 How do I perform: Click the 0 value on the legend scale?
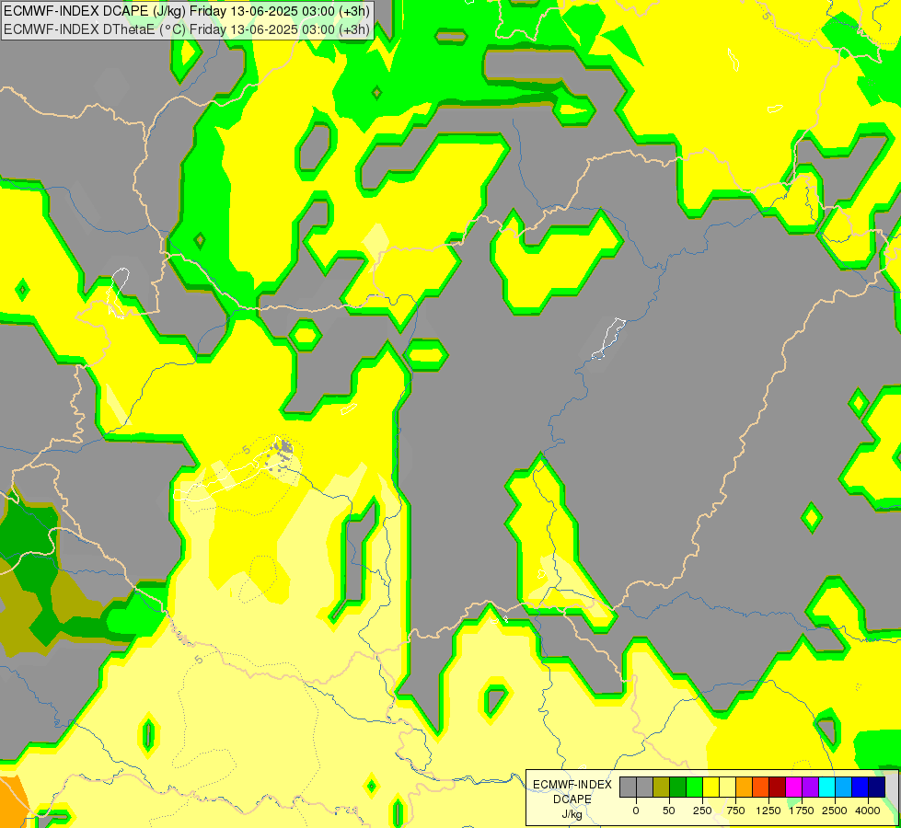pos(636,811)
